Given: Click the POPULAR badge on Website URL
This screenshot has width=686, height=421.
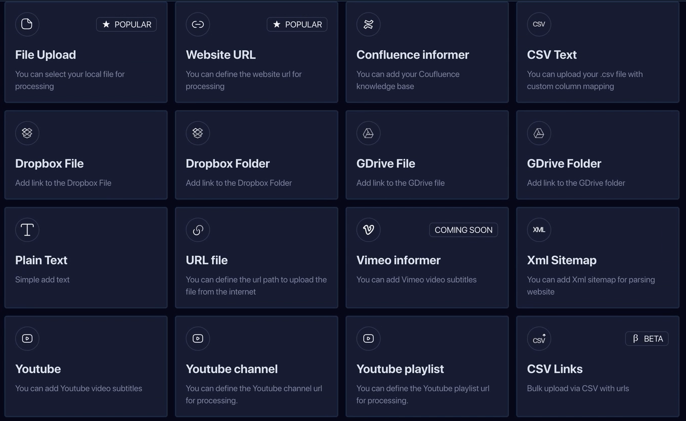Looking at the screenshot, I should 297,24.
